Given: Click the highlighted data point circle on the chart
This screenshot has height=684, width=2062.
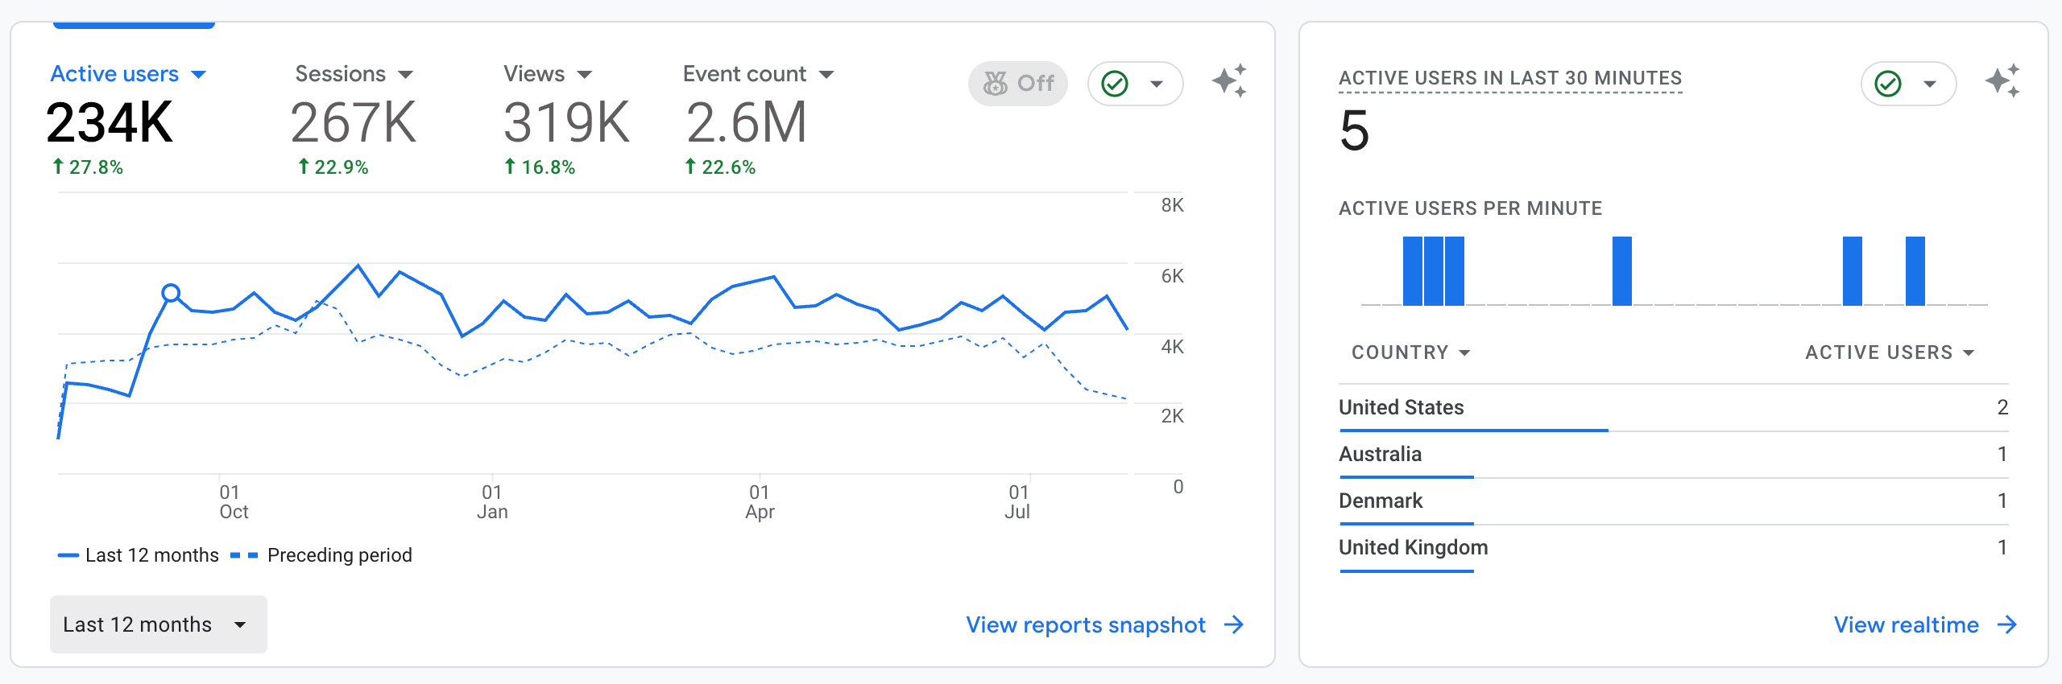Looking at the screenshot, I should point(171,293).
